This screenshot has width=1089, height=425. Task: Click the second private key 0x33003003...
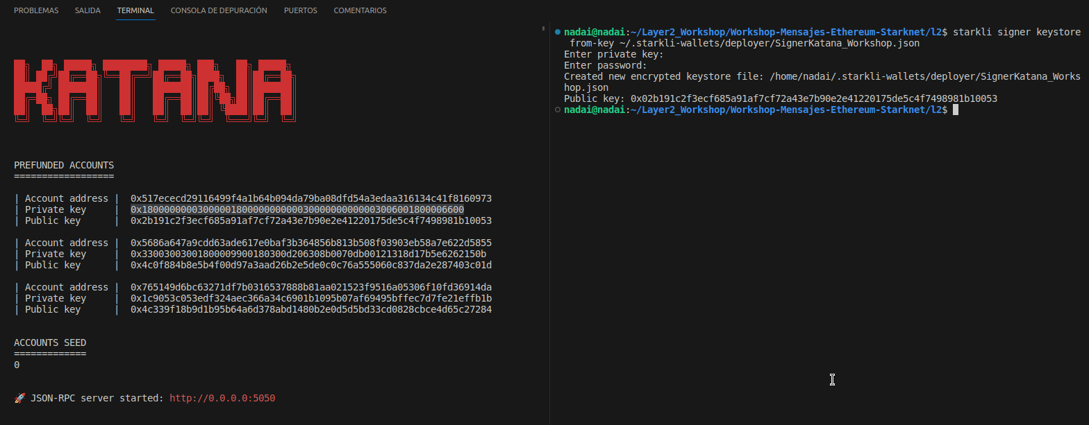click(308, 254)
